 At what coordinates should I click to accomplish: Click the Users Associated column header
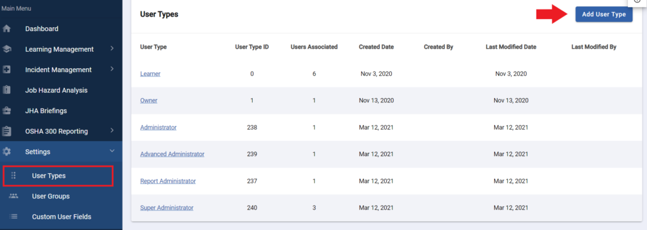[x=314, y=47]
